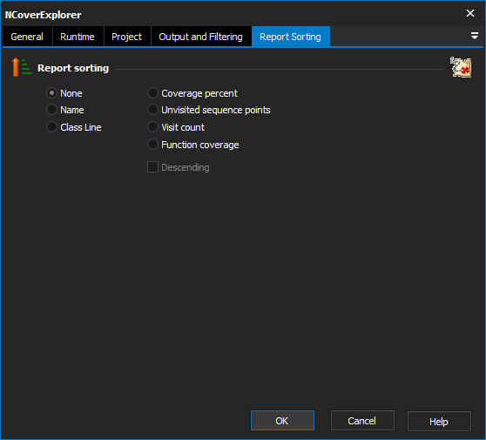Open Help for this dialog
This screenshot has height=440, width=486.
pos(439,422)
